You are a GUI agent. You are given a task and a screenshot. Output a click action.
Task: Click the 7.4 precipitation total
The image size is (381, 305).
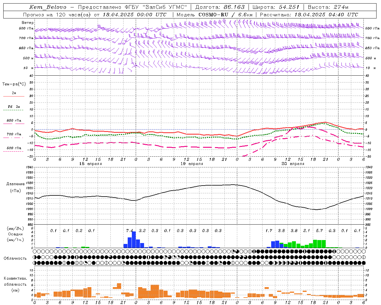click(x=129, y=231)
